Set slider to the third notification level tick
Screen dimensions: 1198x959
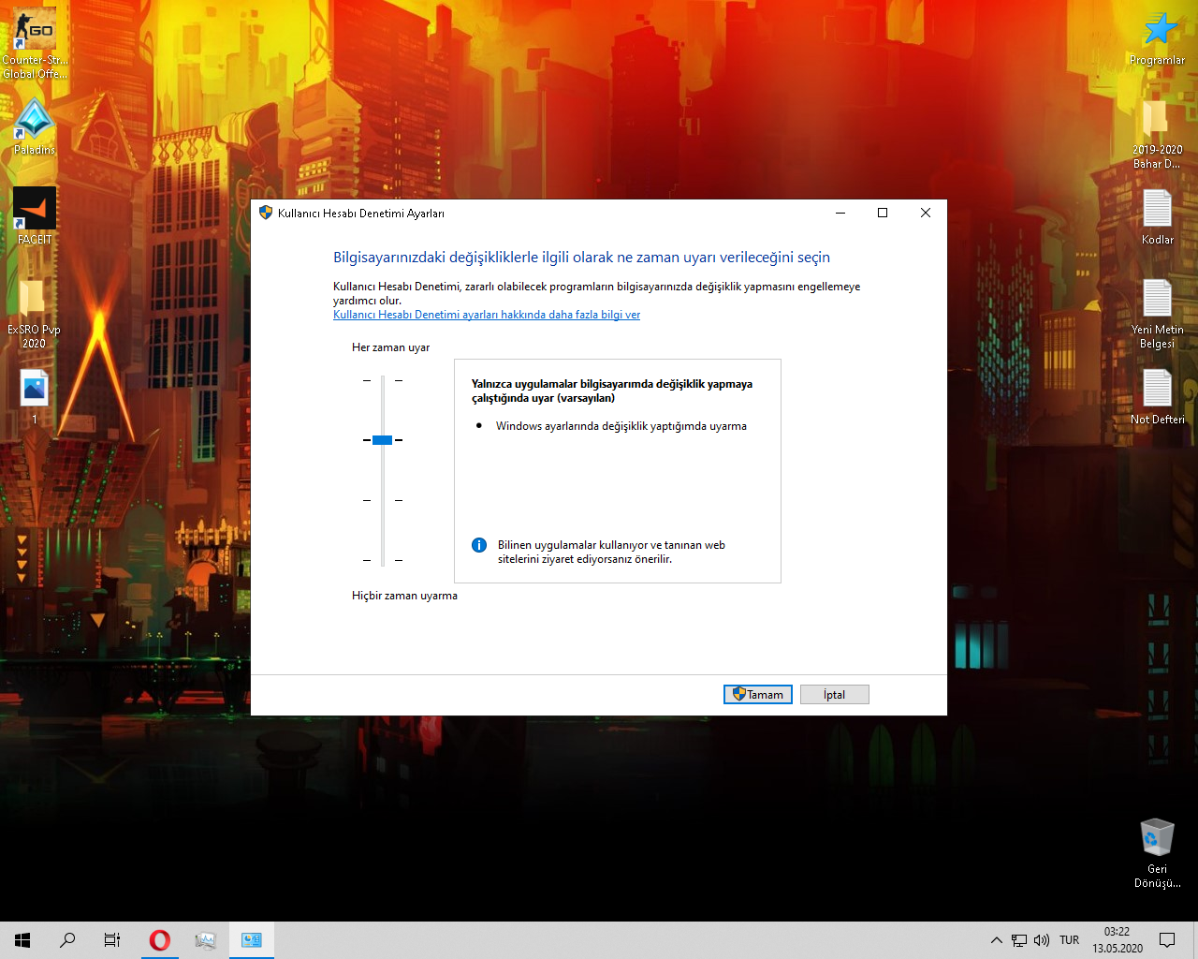coord(382,500)
